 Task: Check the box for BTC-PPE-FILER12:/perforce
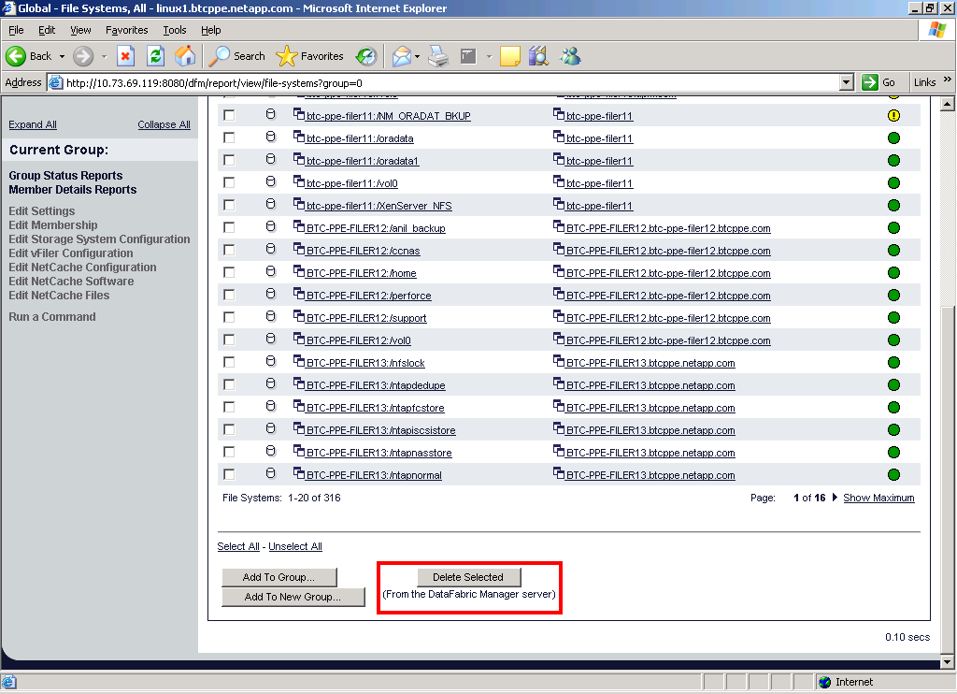(x=229, y=295)
